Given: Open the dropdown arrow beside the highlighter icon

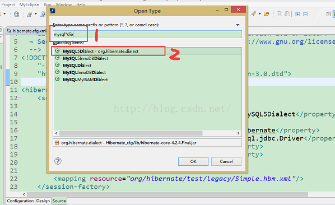Looking at the screenshot, I should point(259,13).
